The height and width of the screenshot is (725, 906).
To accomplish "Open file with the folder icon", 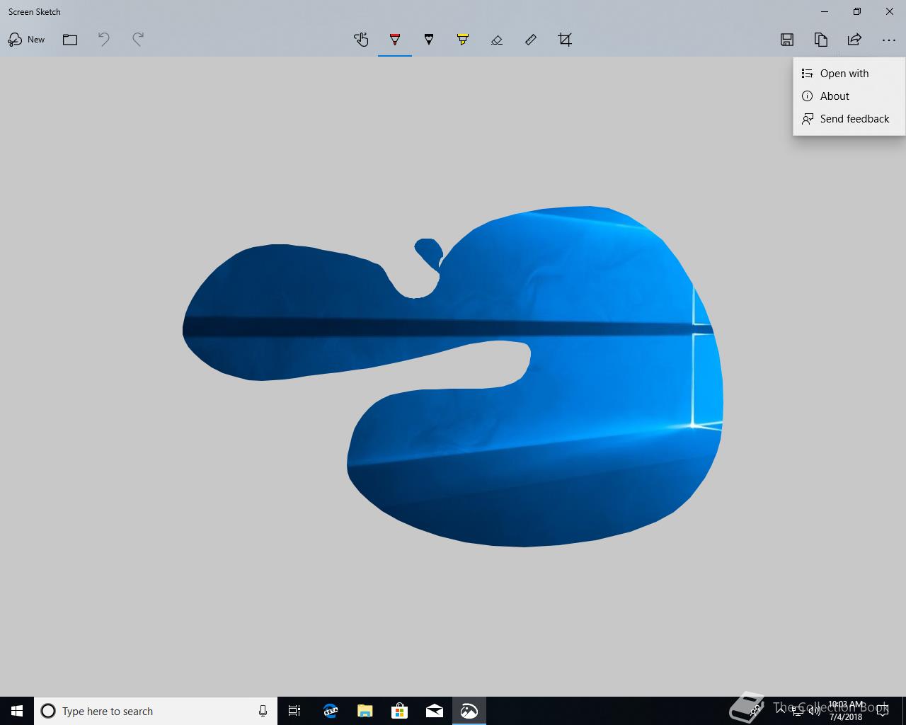I will (70, 40).
